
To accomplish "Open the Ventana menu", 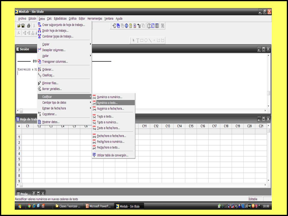I will click(x=109, y=19).
